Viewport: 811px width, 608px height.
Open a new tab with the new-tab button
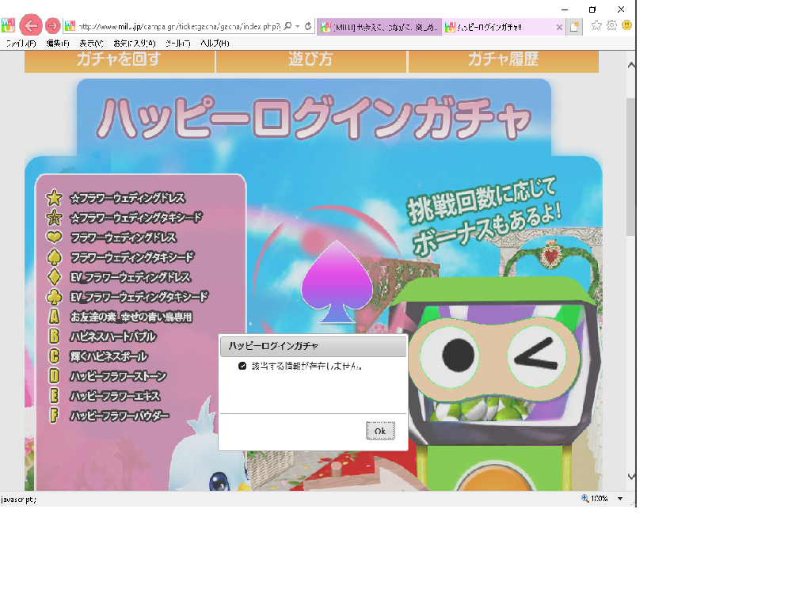tap(575, 27)
